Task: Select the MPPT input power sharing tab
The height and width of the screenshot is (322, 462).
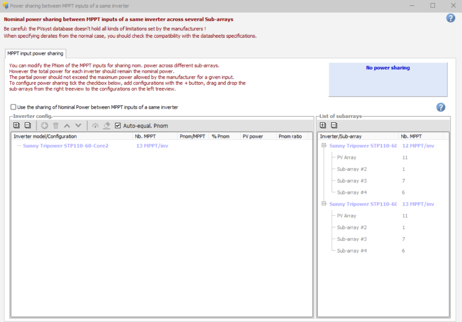Action: (35, 53)
